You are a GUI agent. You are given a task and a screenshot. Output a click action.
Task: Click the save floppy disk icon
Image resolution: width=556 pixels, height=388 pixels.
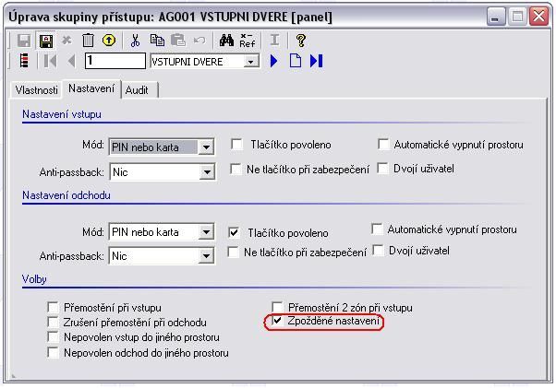click(x=45, y=41)
